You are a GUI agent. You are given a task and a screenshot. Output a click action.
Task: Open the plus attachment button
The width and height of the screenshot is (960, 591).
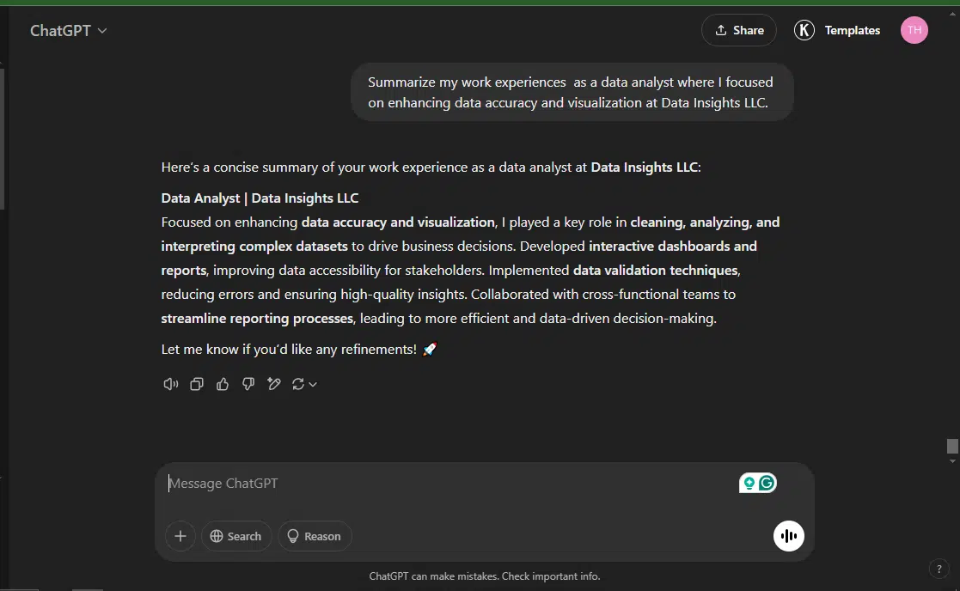click(x=180, y=536)
